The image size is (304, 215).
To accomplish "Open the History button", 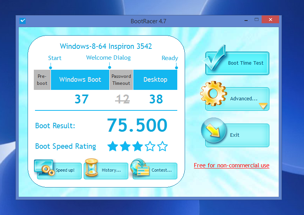I will [106, 171].
